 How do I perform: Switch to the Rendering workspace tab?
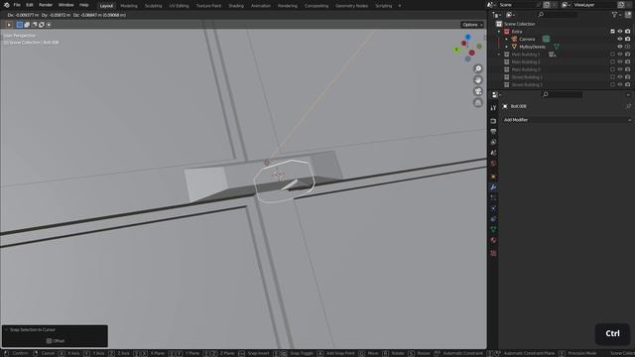(x=288, y=6)
